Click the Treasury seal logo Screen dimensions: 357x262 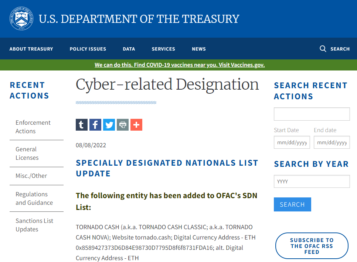21,18
